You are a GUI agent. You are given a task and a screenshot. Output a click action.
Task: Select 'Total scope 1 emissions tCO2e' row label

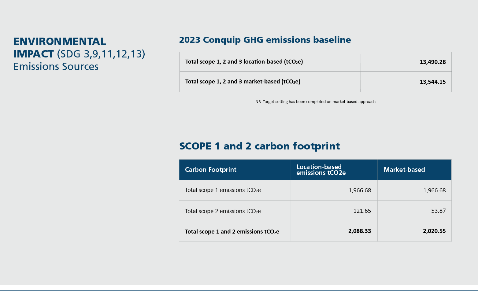tap(223, 190)
